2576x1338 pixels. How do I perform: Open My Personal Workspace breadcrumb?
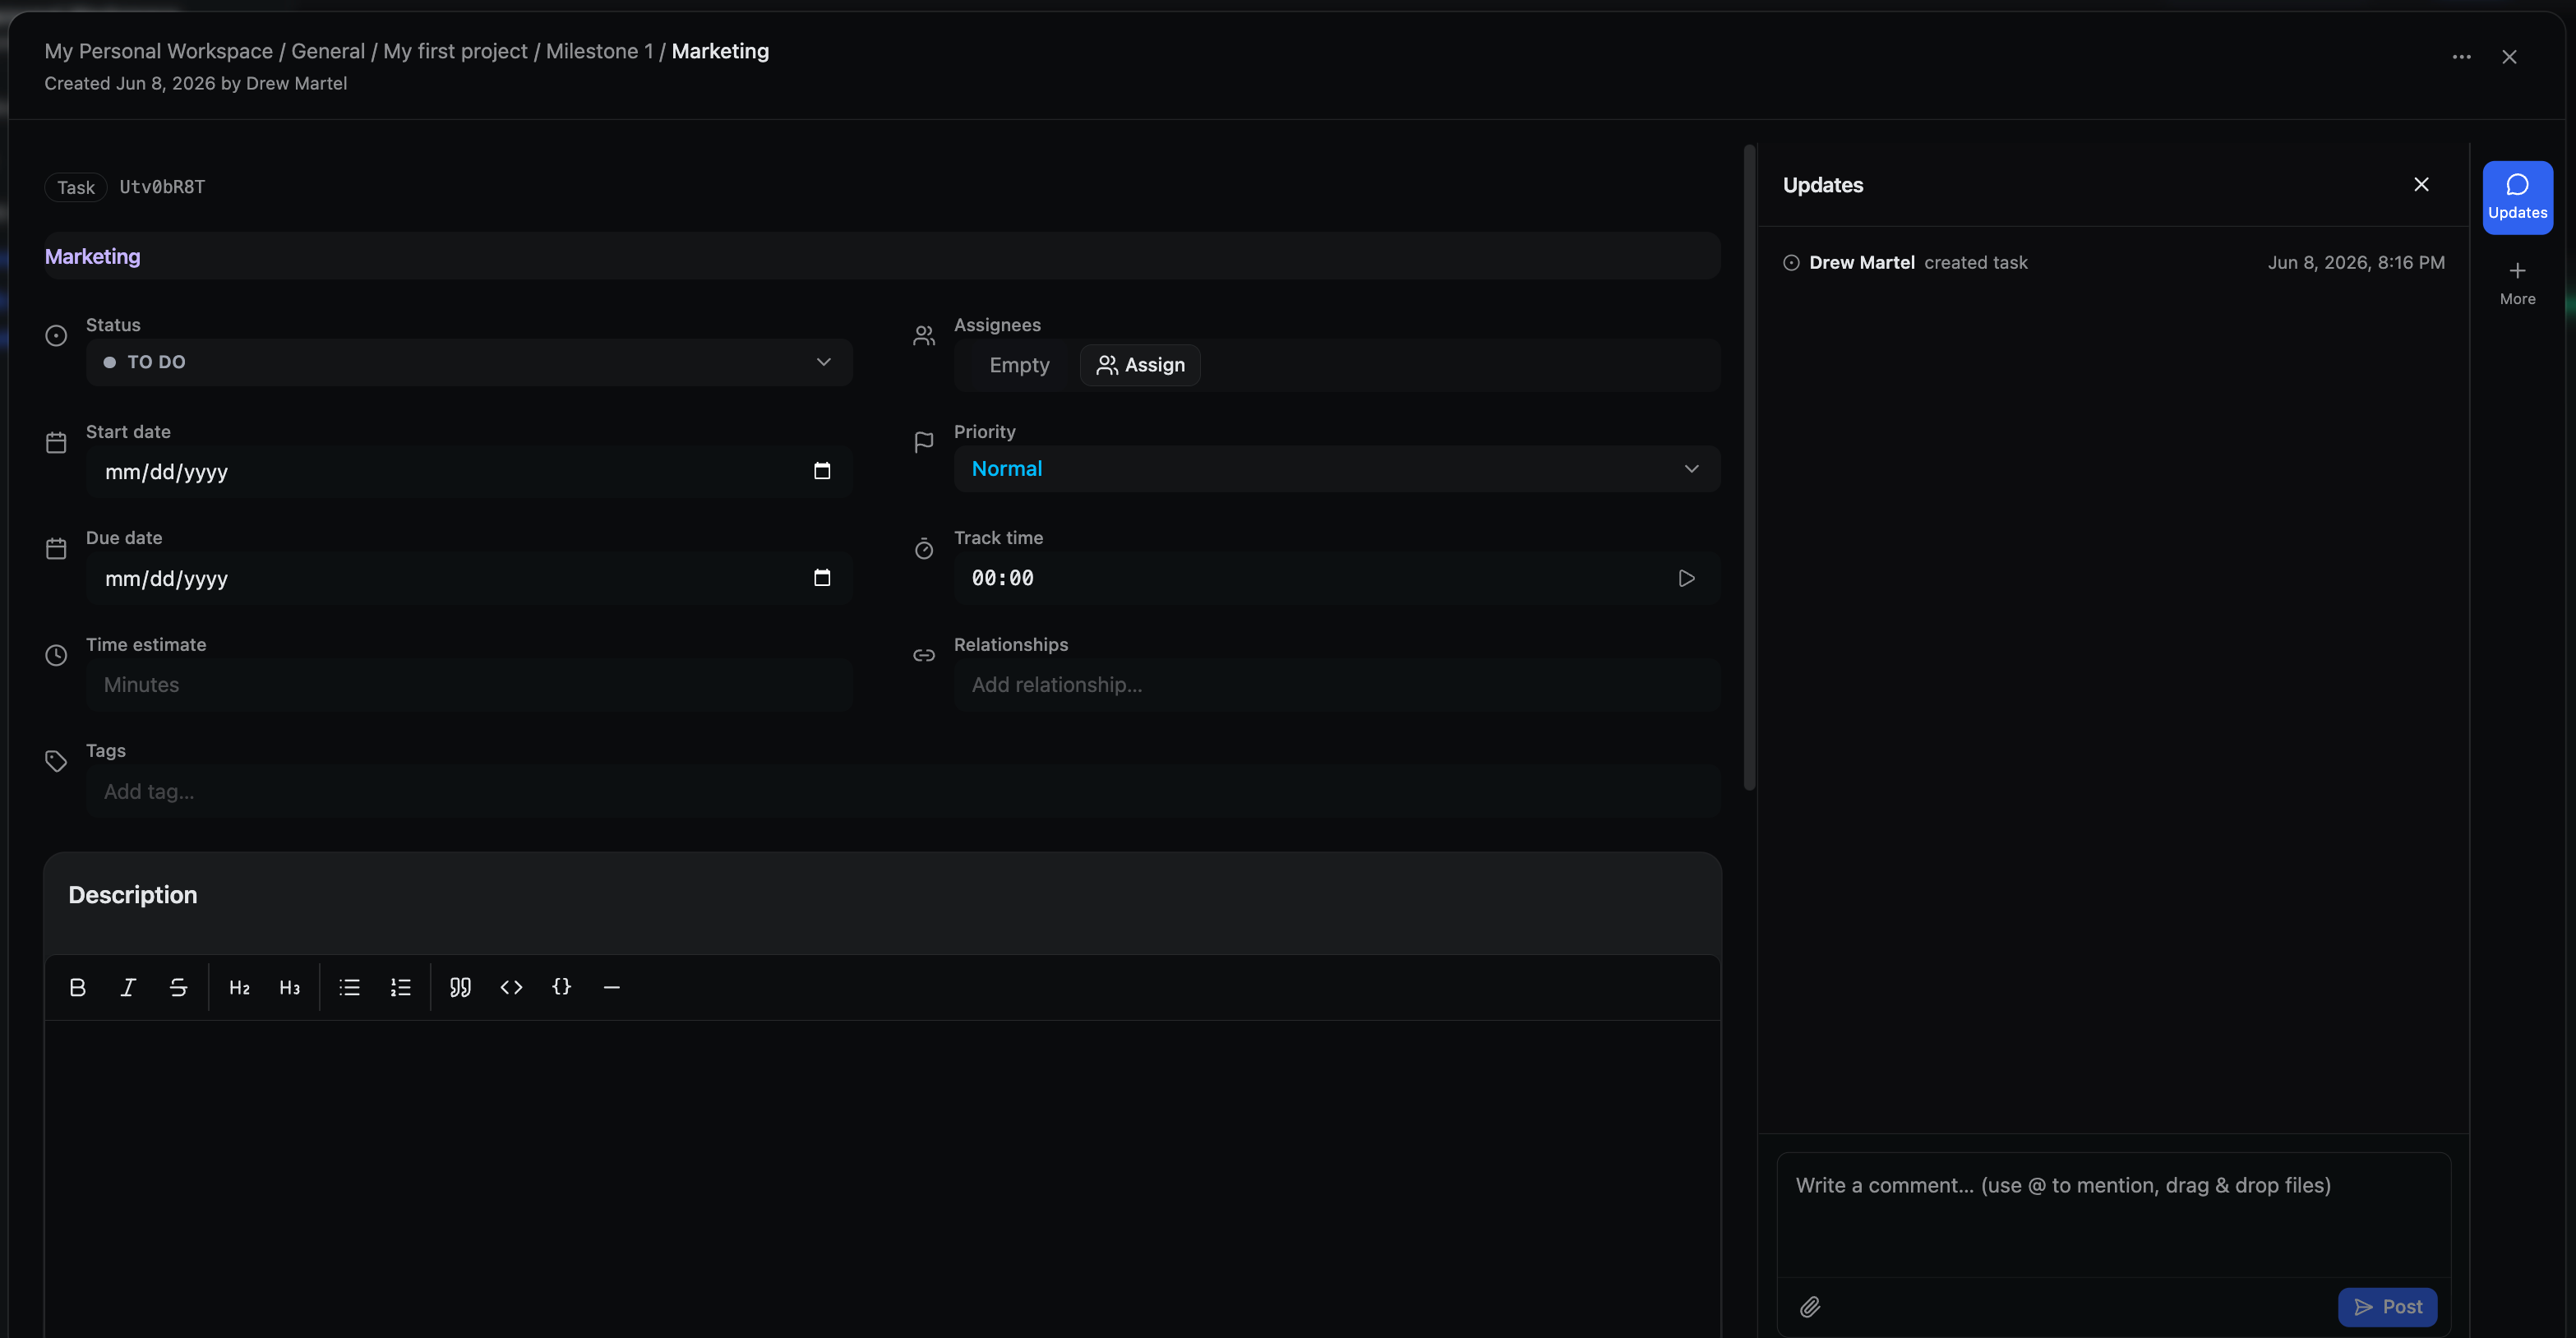coord(158,51)
